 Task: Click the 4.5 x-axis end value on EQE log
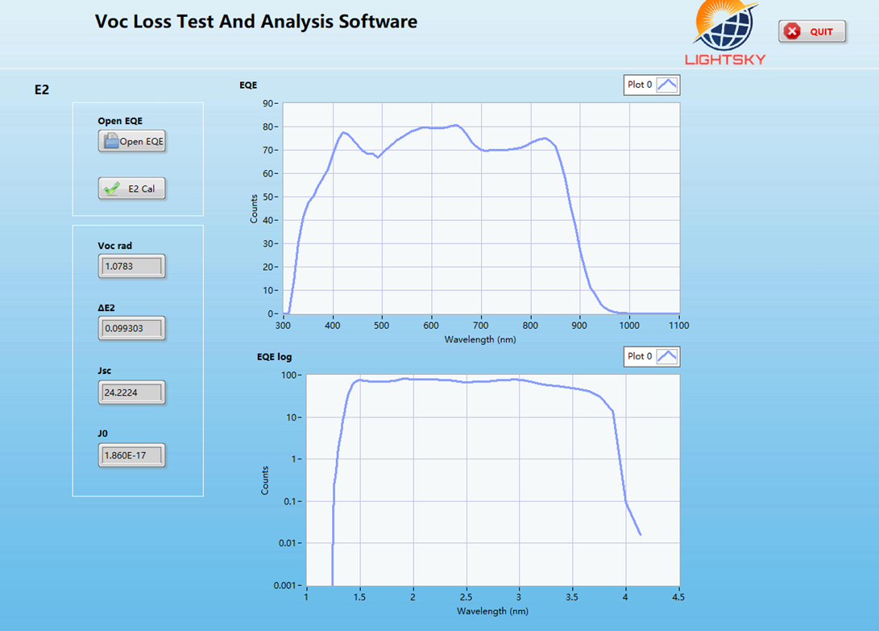678,598
